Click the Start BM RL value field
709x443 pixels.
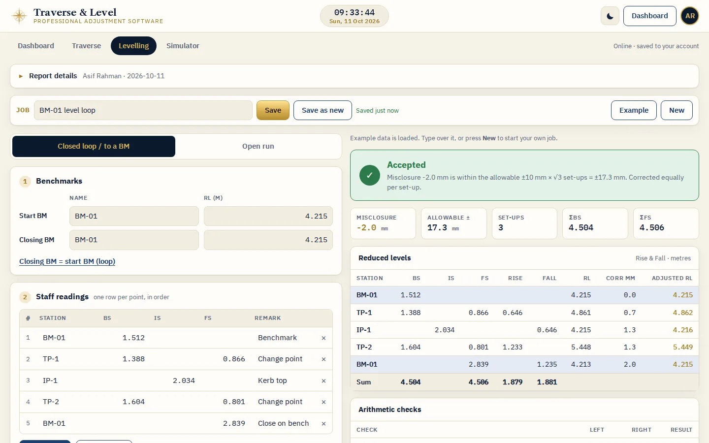pyautogui.click(x=268, y=216)
